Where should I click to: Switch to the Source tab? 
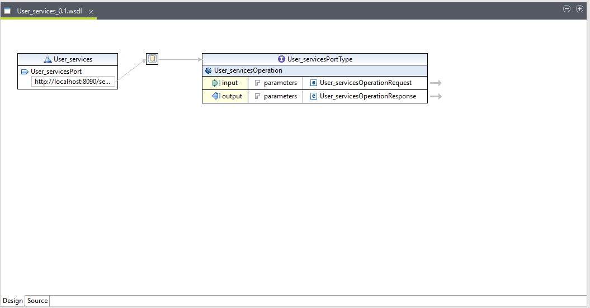coord(37,301)
